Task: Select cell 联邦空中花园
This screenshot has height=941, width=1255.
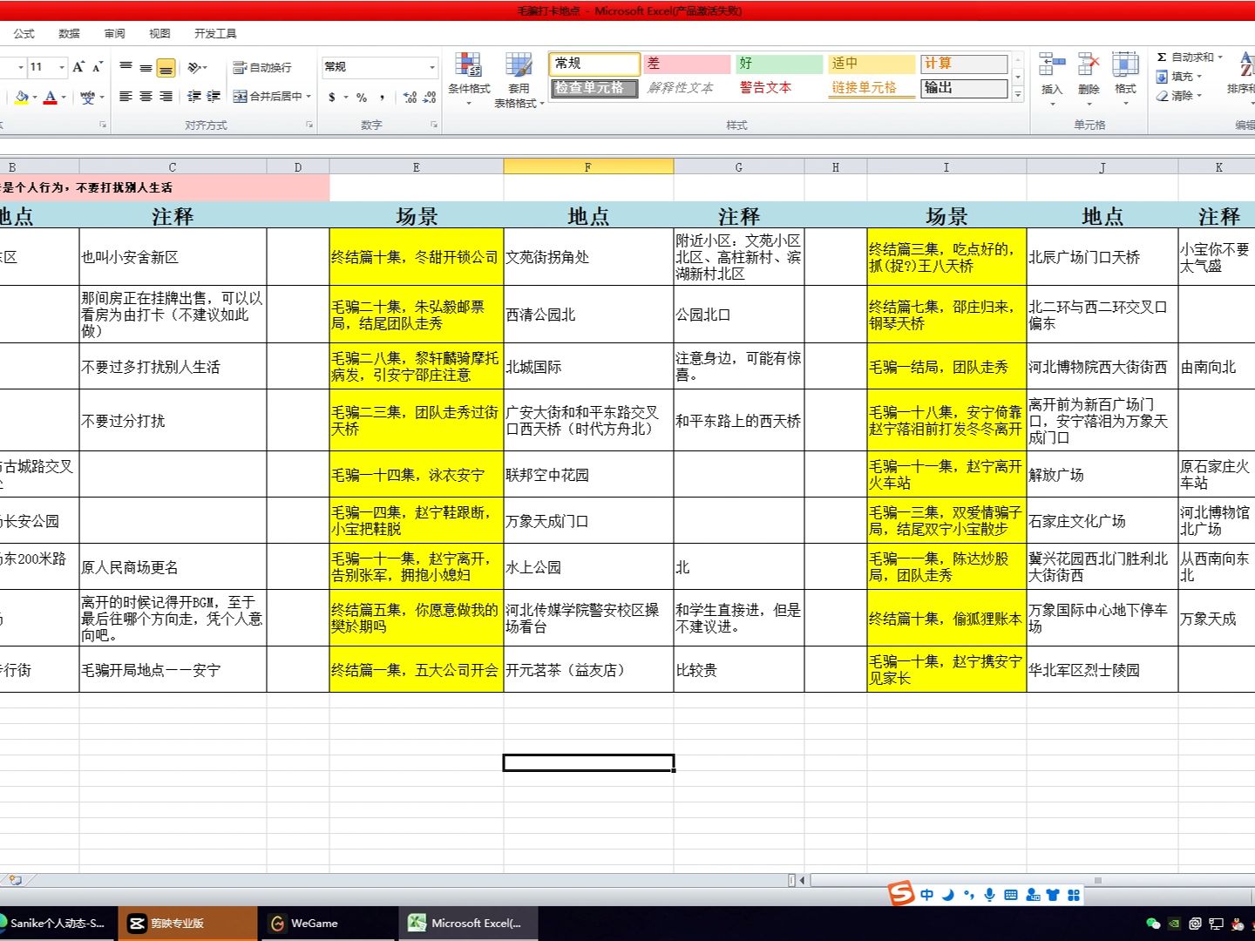Action: coord(588,475)
